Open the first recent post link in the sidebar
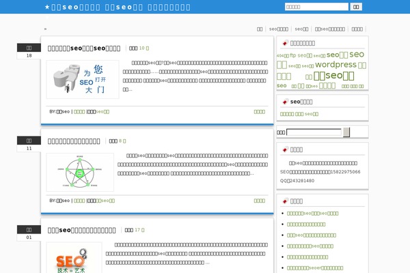 tap(312, 214)
